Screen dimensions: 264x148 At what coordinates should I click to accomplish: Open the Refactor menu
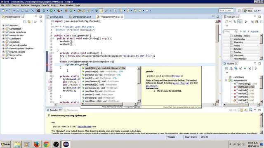[25, 5]
